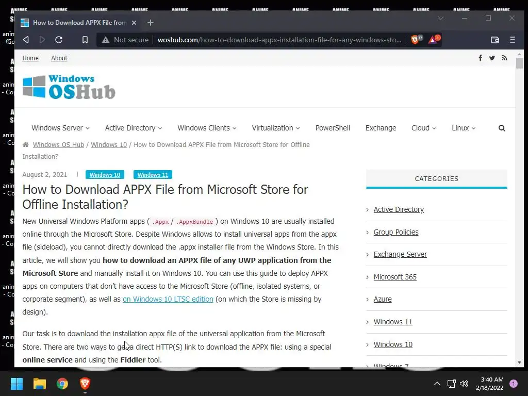Open the Exchange Server category

pyautogui.click(x=400, y=254)
